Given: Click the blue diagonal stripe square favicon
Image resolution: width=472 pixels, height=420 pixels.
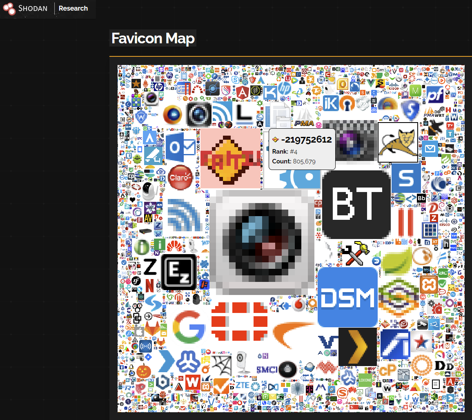Looking at the screenshot, I should pos(395,344).
